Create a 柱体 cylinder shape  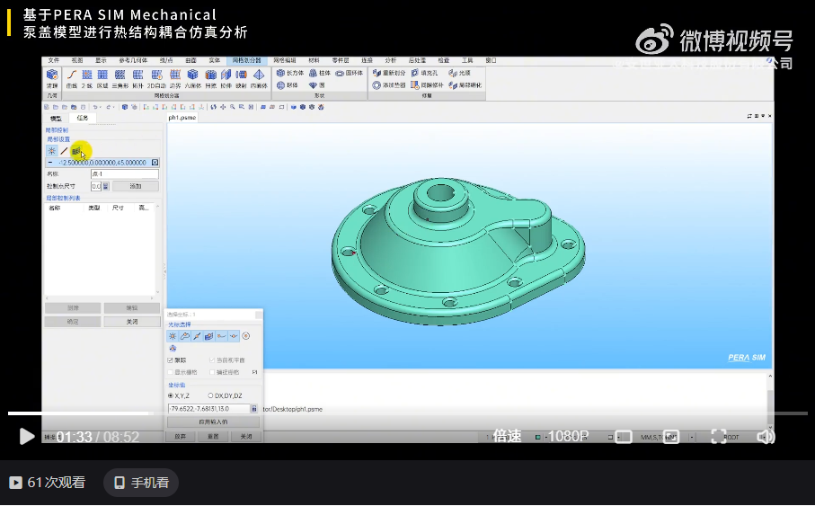point(320,74)
